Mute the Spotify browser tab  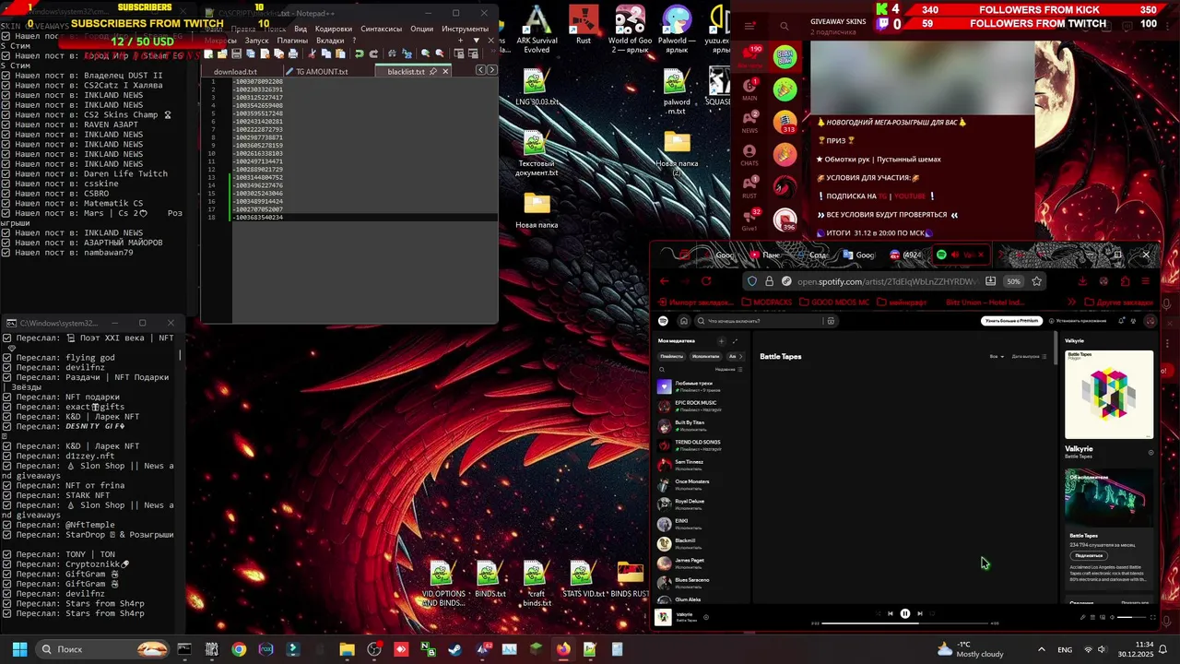pos(955,255)
